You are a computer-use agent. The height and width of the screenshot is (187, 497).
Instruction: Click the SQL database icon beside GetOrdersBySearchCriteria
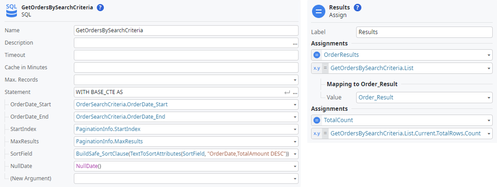click(12, 11)
